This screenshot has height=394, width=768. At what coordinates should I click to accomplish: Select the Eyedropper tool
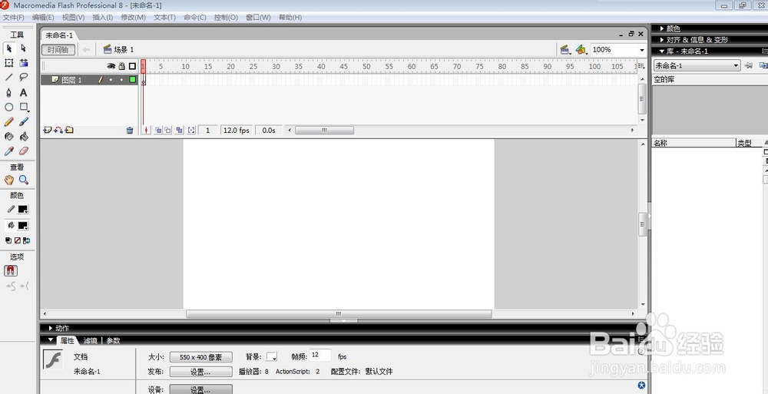(x=8, y=151)
